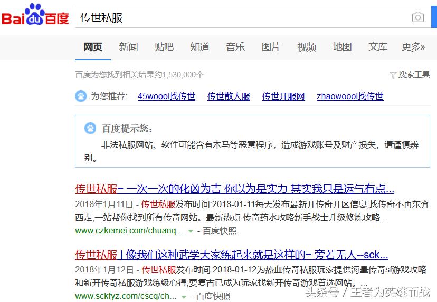
Task: Switch to the 新闻 tab
Action: click(128, 47)
